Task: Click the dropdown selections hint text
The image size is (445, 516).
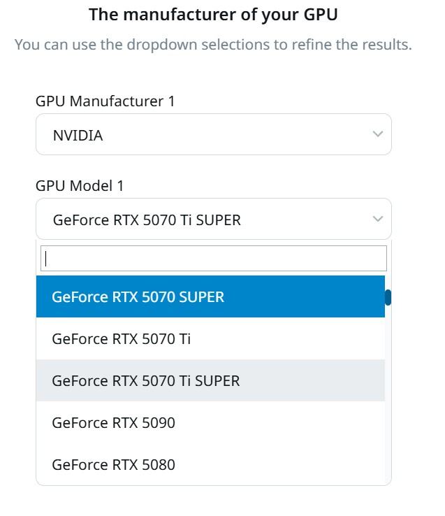Action: pyautogui.click(x=213, y=45)
